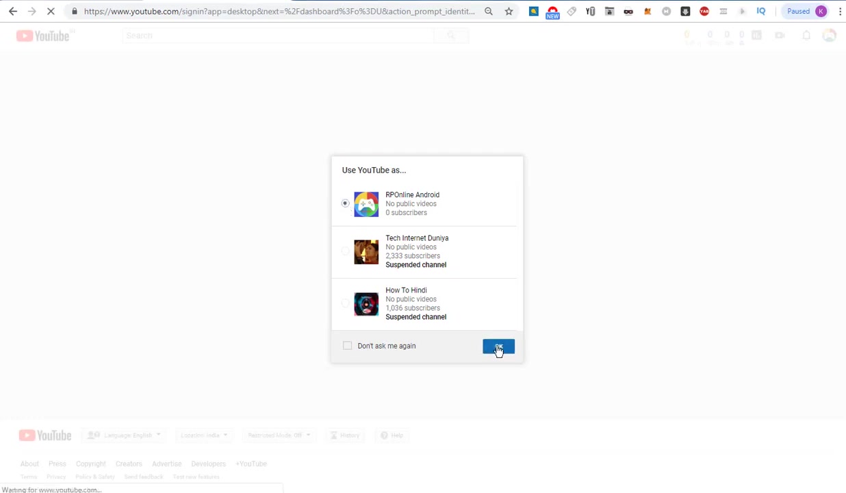This screenshot has height=493, width=846.
Task: Open the notifications bell icon
Action: 806,36
